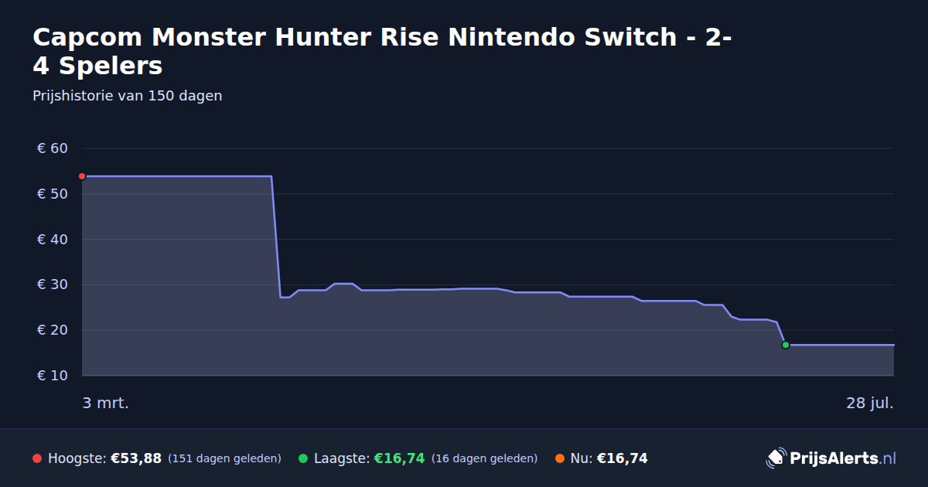Click the € 20 axis label

click(x=53, y=330)
